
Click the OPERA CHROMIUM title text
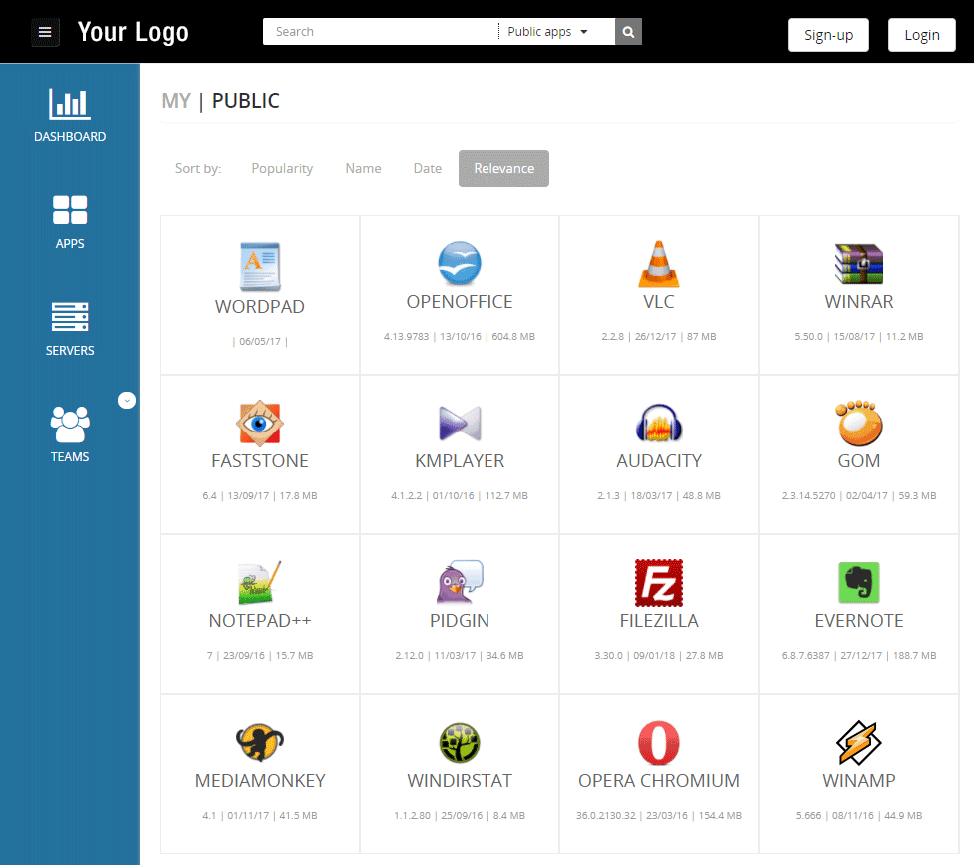pos(659,780)
